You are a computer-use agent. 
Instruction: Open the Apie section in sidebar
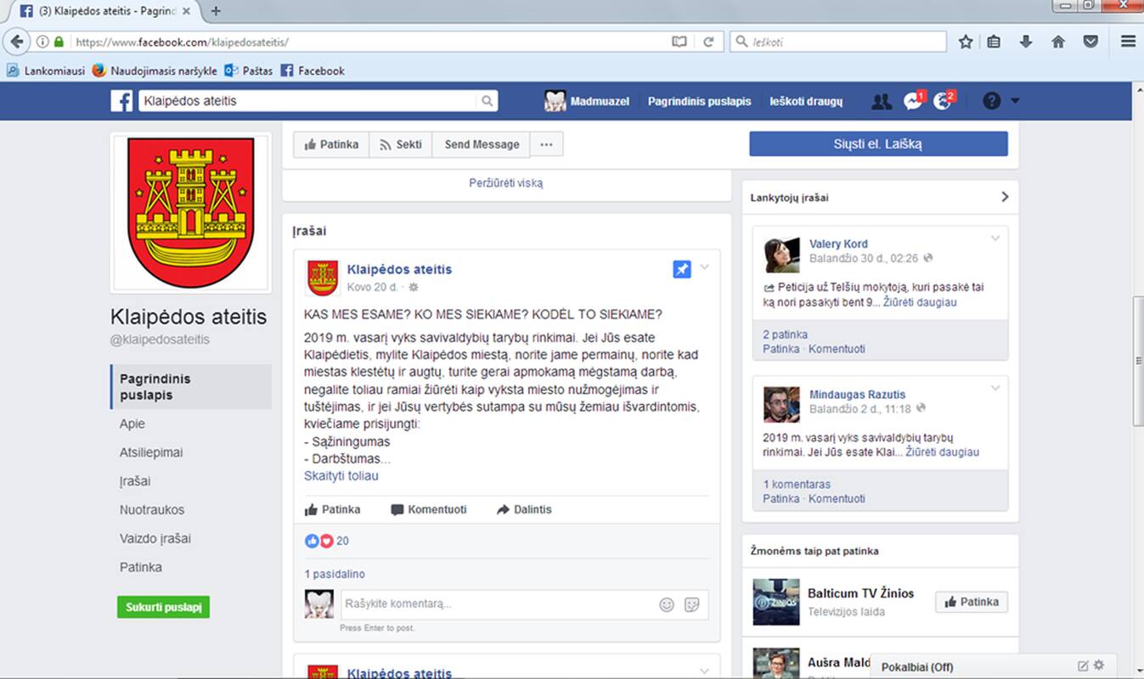point(132,424)
